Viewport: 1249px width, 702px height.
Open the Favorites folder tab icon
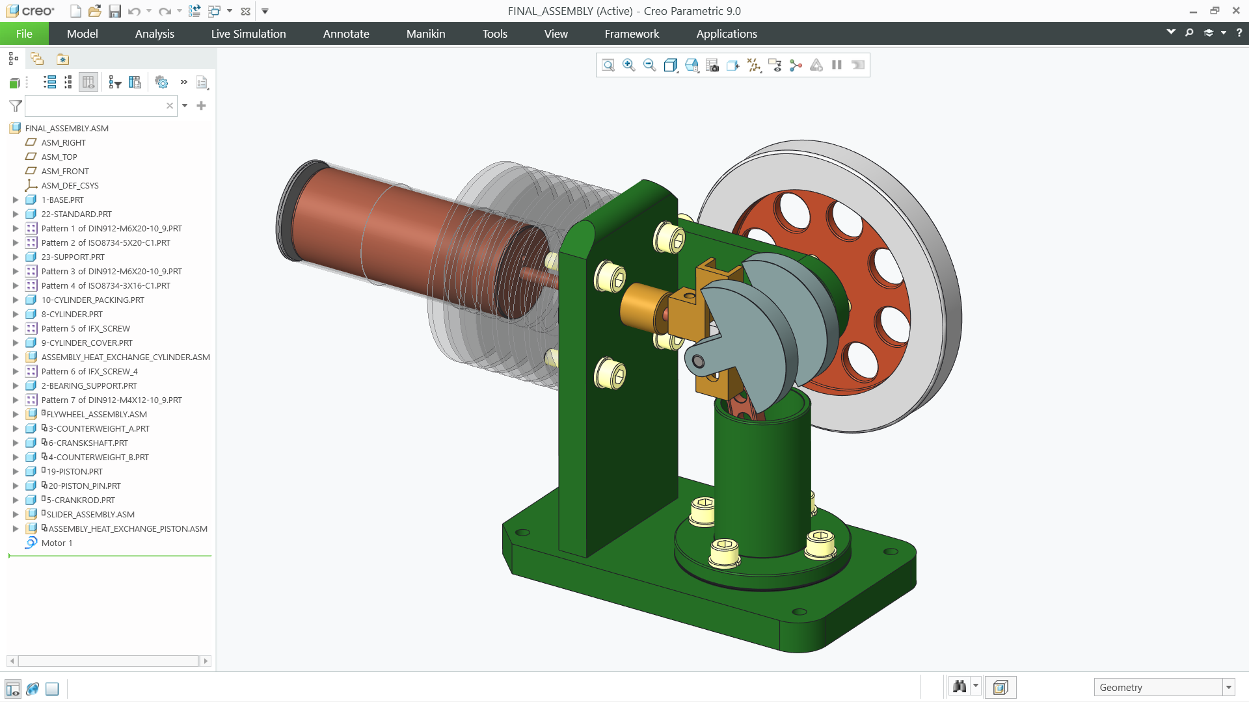click(x=62, y=59)
